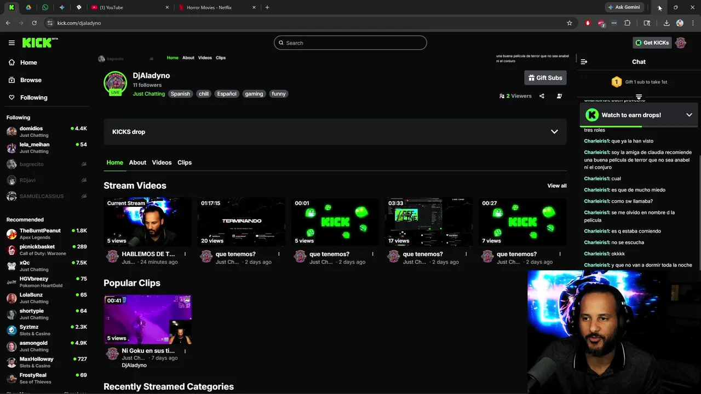Click the KICK logo
Screen dimensions: 701x394
[x=40, y=43]
